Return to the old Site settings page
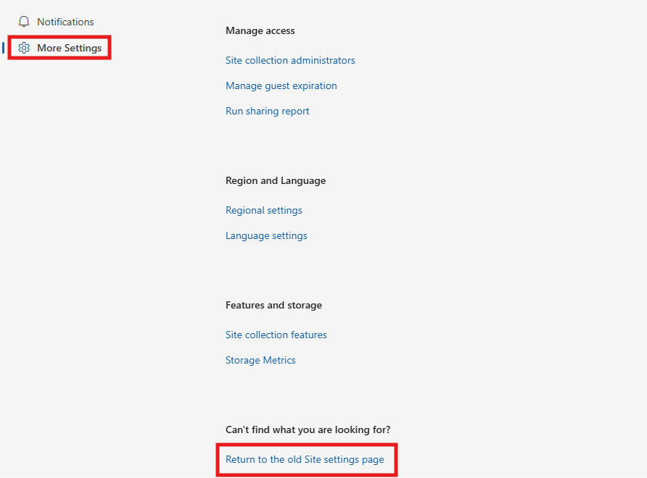Image resolution: width=647 pixels, height=478 pixels. (305, 459)
